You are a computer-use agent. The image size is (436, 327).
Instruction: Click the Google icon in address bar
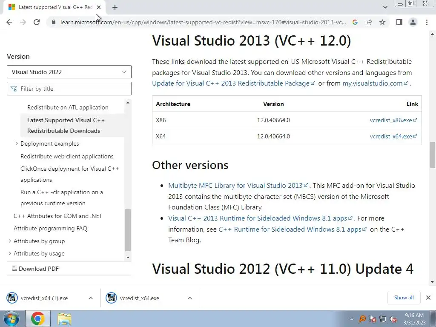(x=355, y=22)
